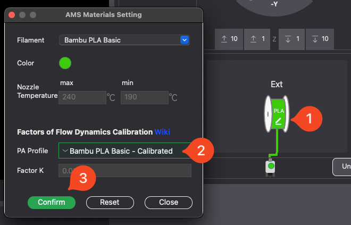
Task: Open the Flow Dynamics Calibration Wiki link
Action: 162,132
